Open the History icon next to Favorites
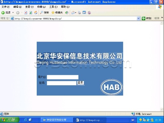Image resolution: width=164 pixels, height=123 pixels. [67, 13]
